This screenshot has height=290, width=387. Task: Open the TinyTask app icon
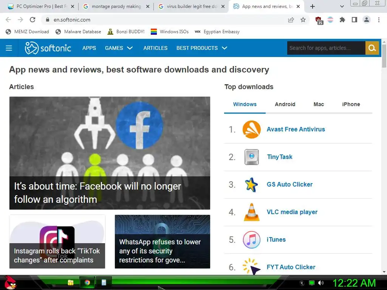point(251,157)
